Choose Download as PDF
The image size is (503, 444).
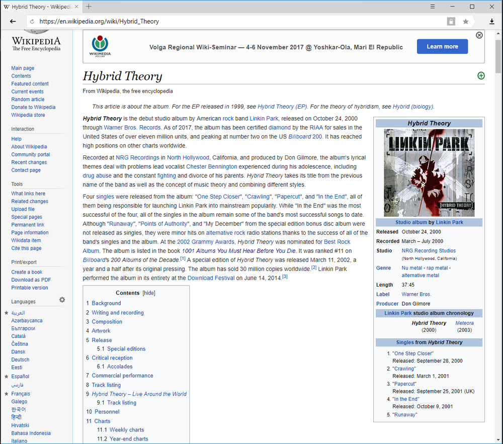[31, 280]
